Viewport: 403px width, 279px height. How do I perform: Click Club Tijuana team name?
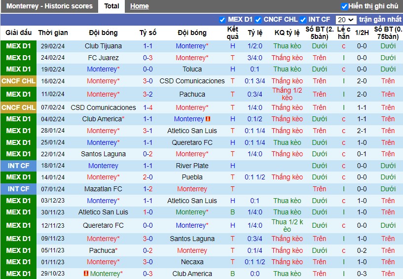click(x=103, y=46)
